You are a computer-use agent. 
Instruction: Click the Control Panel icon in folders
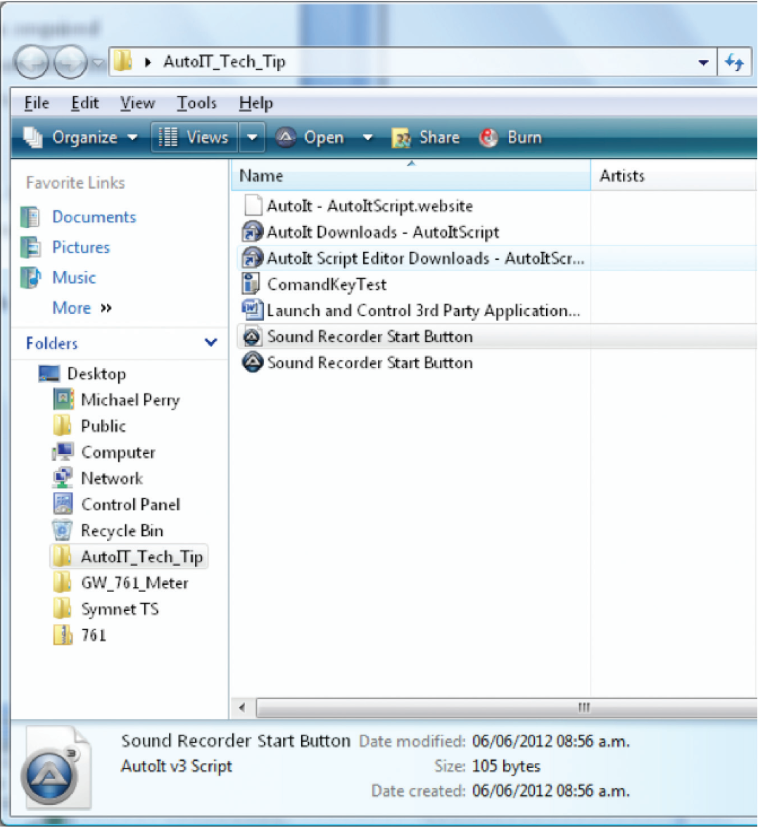tap(63, 505)
